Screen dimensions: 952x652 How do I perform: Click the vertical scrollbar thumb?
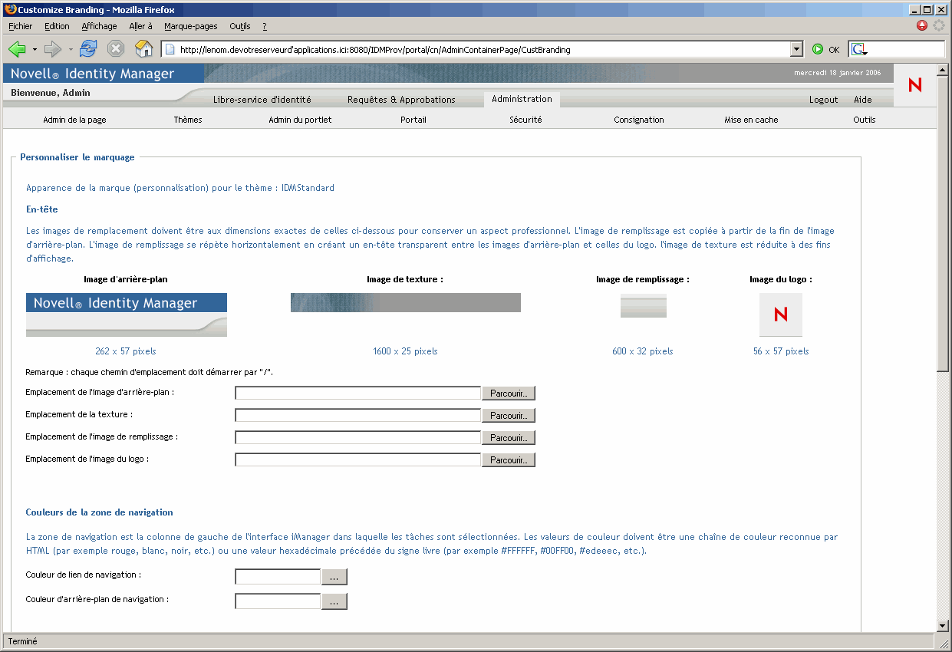pyautogui.click(x=944, y=223)
